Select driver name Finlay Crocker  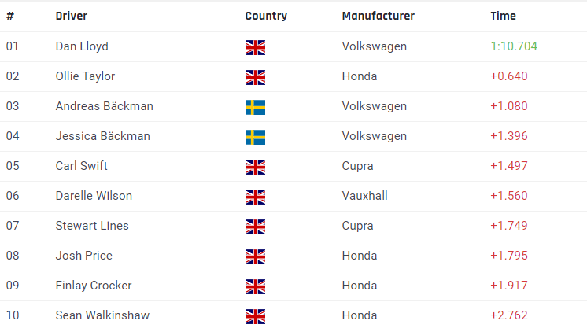coord(94,286)
